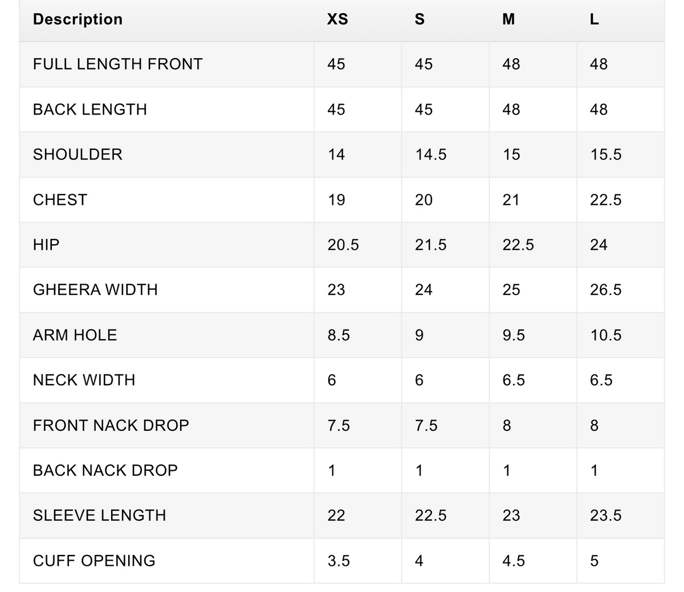Viewport: 684px width, 592px height.
Task: Click the NECK WIDTH row label
Action: pyautogui.click(x=84, y=380)
